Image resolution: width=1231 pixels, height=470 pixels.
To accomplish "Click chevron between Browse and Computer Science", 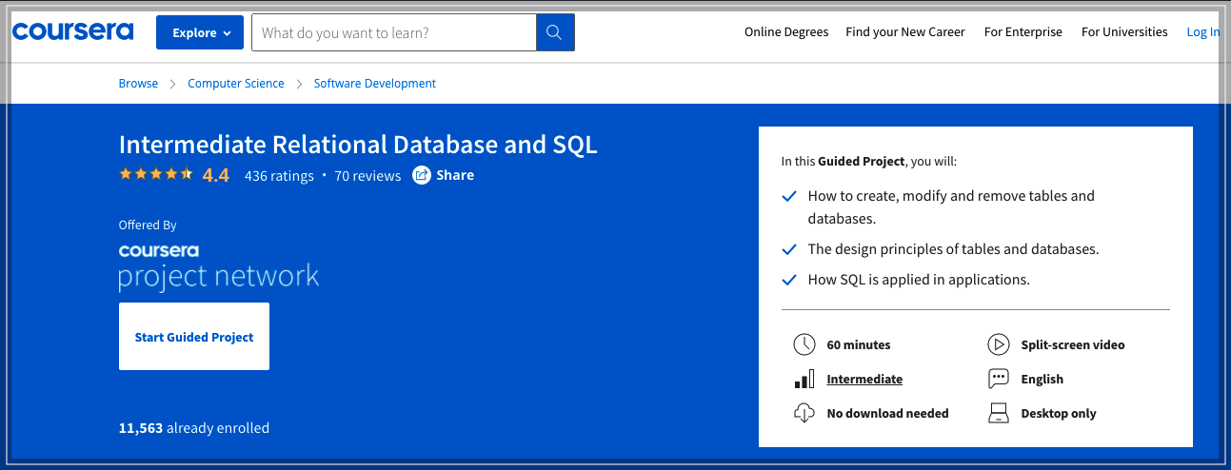I will (172, 84).
